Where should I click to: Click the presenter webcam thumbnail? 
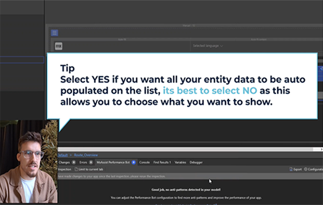(29, 161)
